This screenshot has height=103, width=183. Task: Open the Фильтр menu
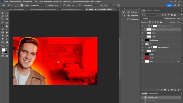56,1
